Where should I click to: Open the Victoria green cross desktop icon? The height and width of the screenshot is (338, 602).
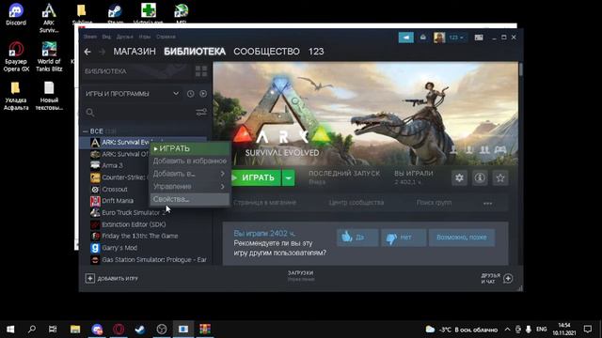tap(149, 10)
